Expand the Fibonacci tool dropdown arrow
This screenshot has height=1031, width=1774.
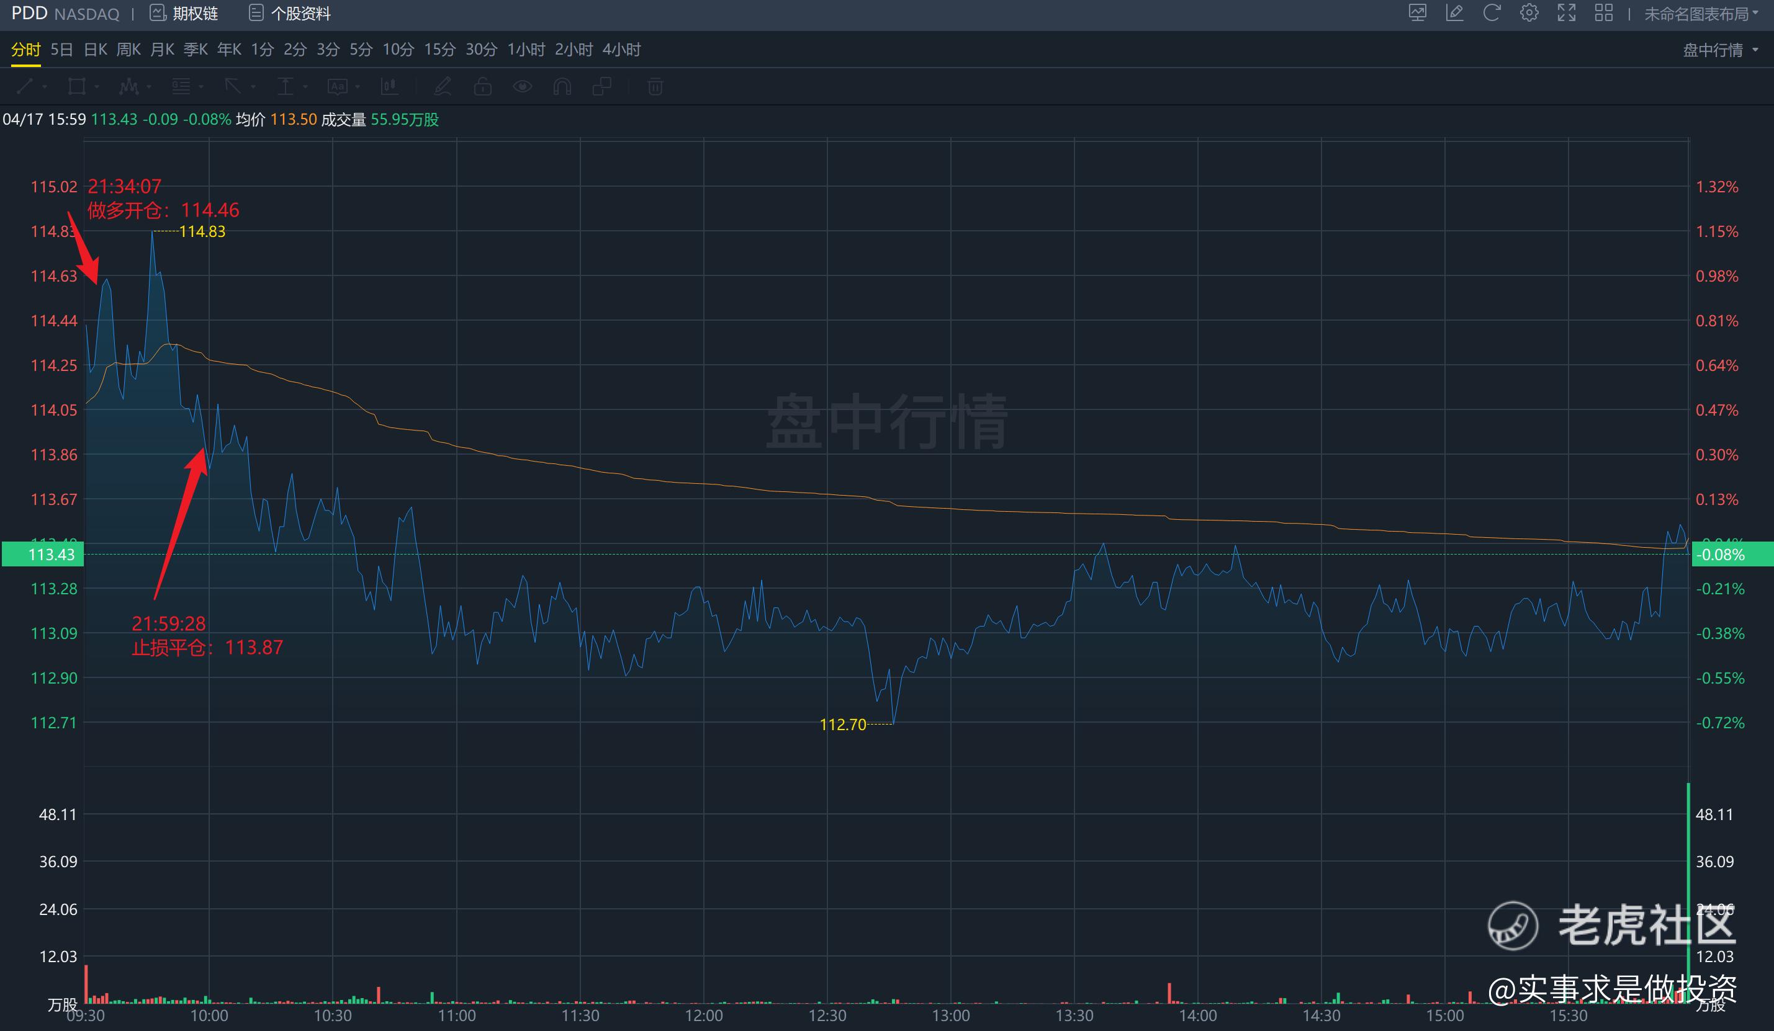(201, 87)
